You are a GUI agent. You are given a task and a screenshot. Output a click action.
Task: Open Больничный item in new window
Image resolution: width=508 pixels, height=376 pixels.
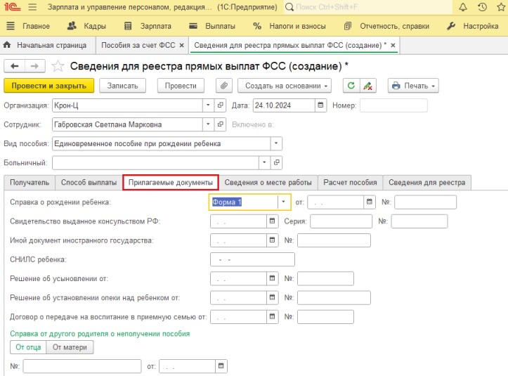tap(276, 162)
